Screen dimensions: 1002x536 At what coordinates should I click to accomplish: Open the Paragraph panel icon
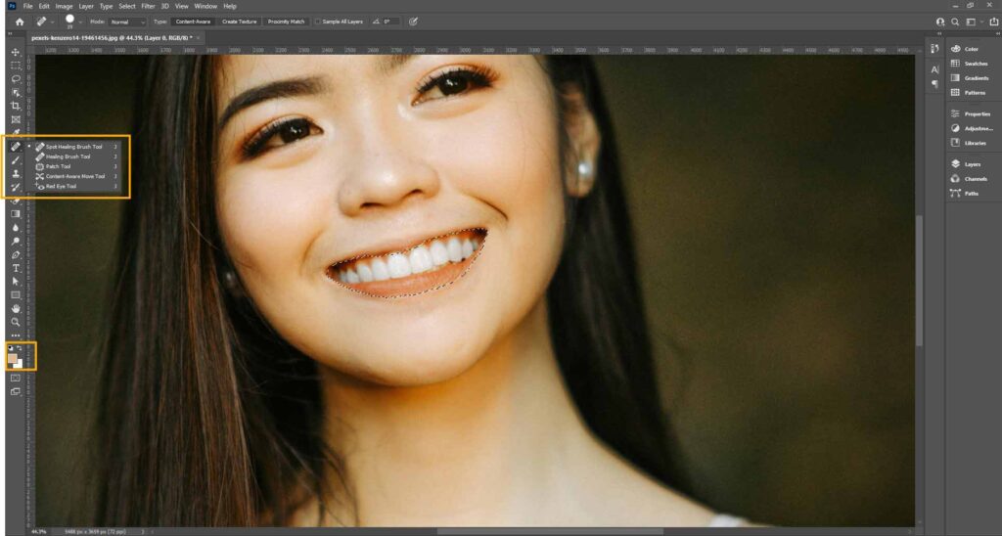point(934,84)
